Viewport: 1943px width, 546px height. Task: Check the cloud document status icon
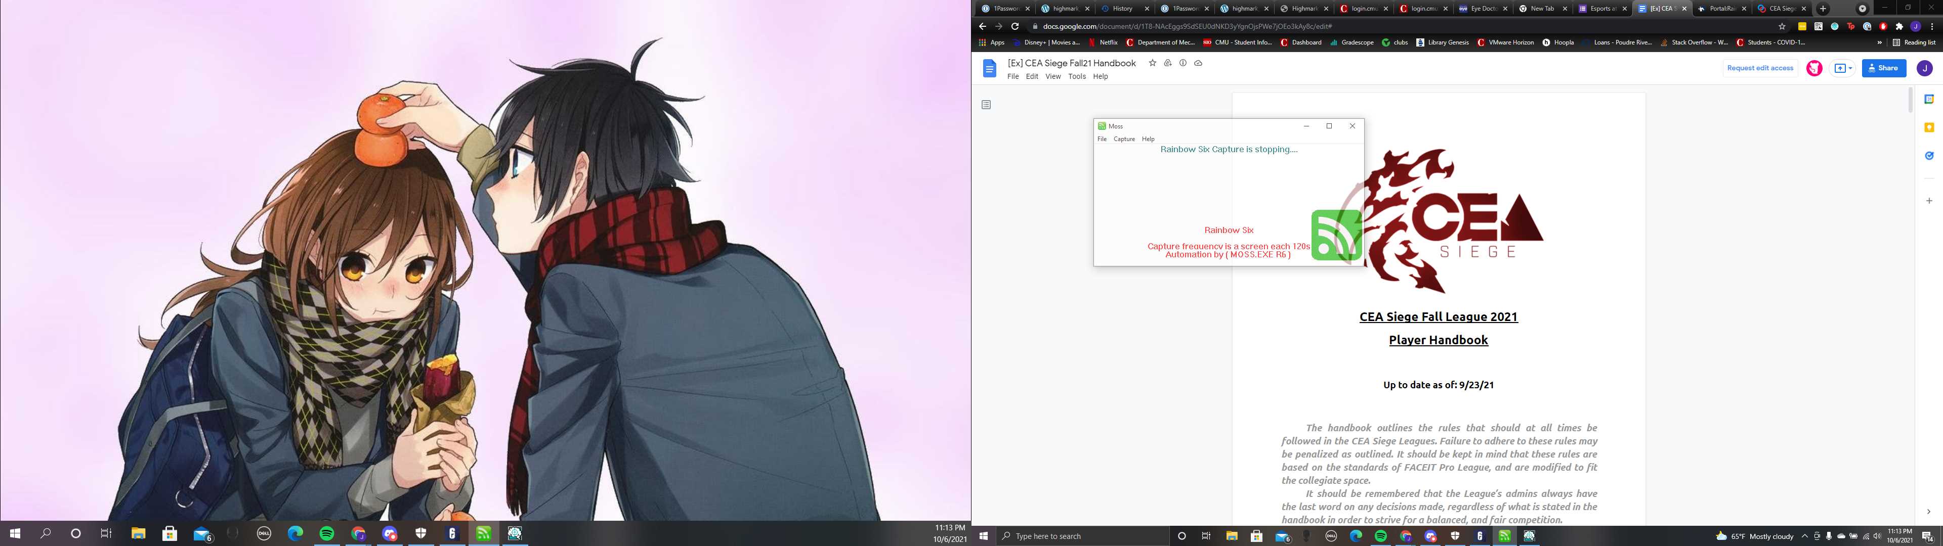point(1198,63)
